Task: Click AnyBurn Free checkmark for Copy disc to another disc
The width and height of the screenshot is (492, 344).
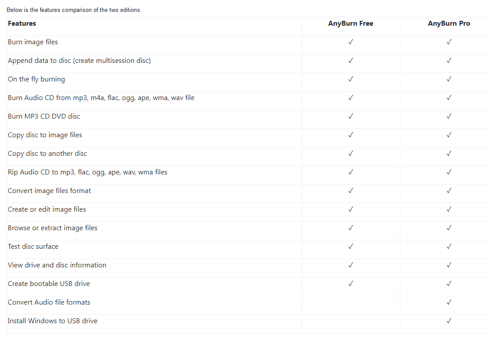Action: (351, 154)
